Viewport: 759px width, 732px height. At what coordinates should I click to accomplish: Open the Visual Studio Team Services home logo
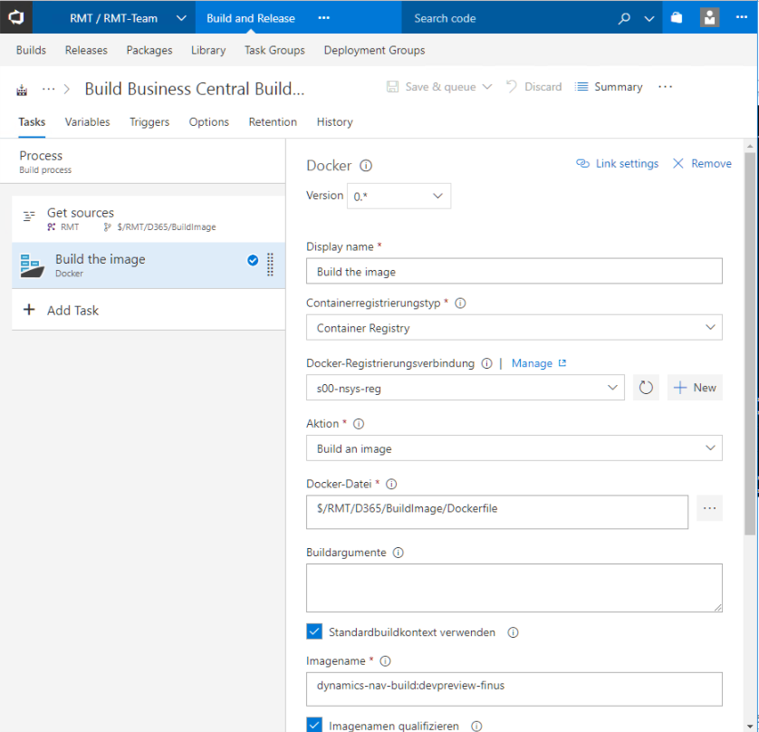coord(16,17)
